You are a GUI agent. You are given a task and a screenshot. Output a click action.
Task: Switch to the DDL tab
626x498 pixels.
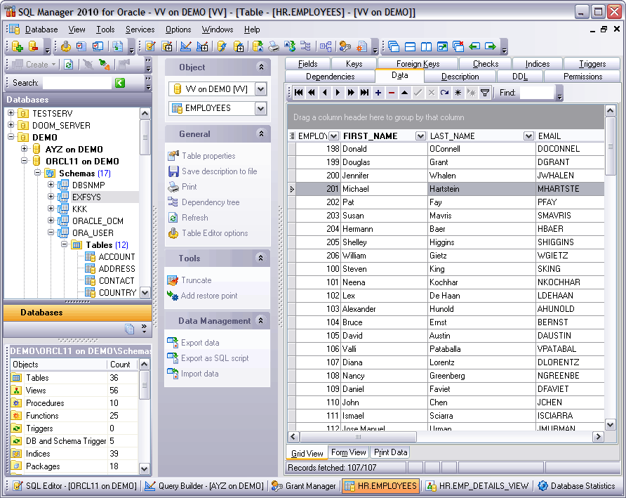pyautogui.click(x=519, y=77)
